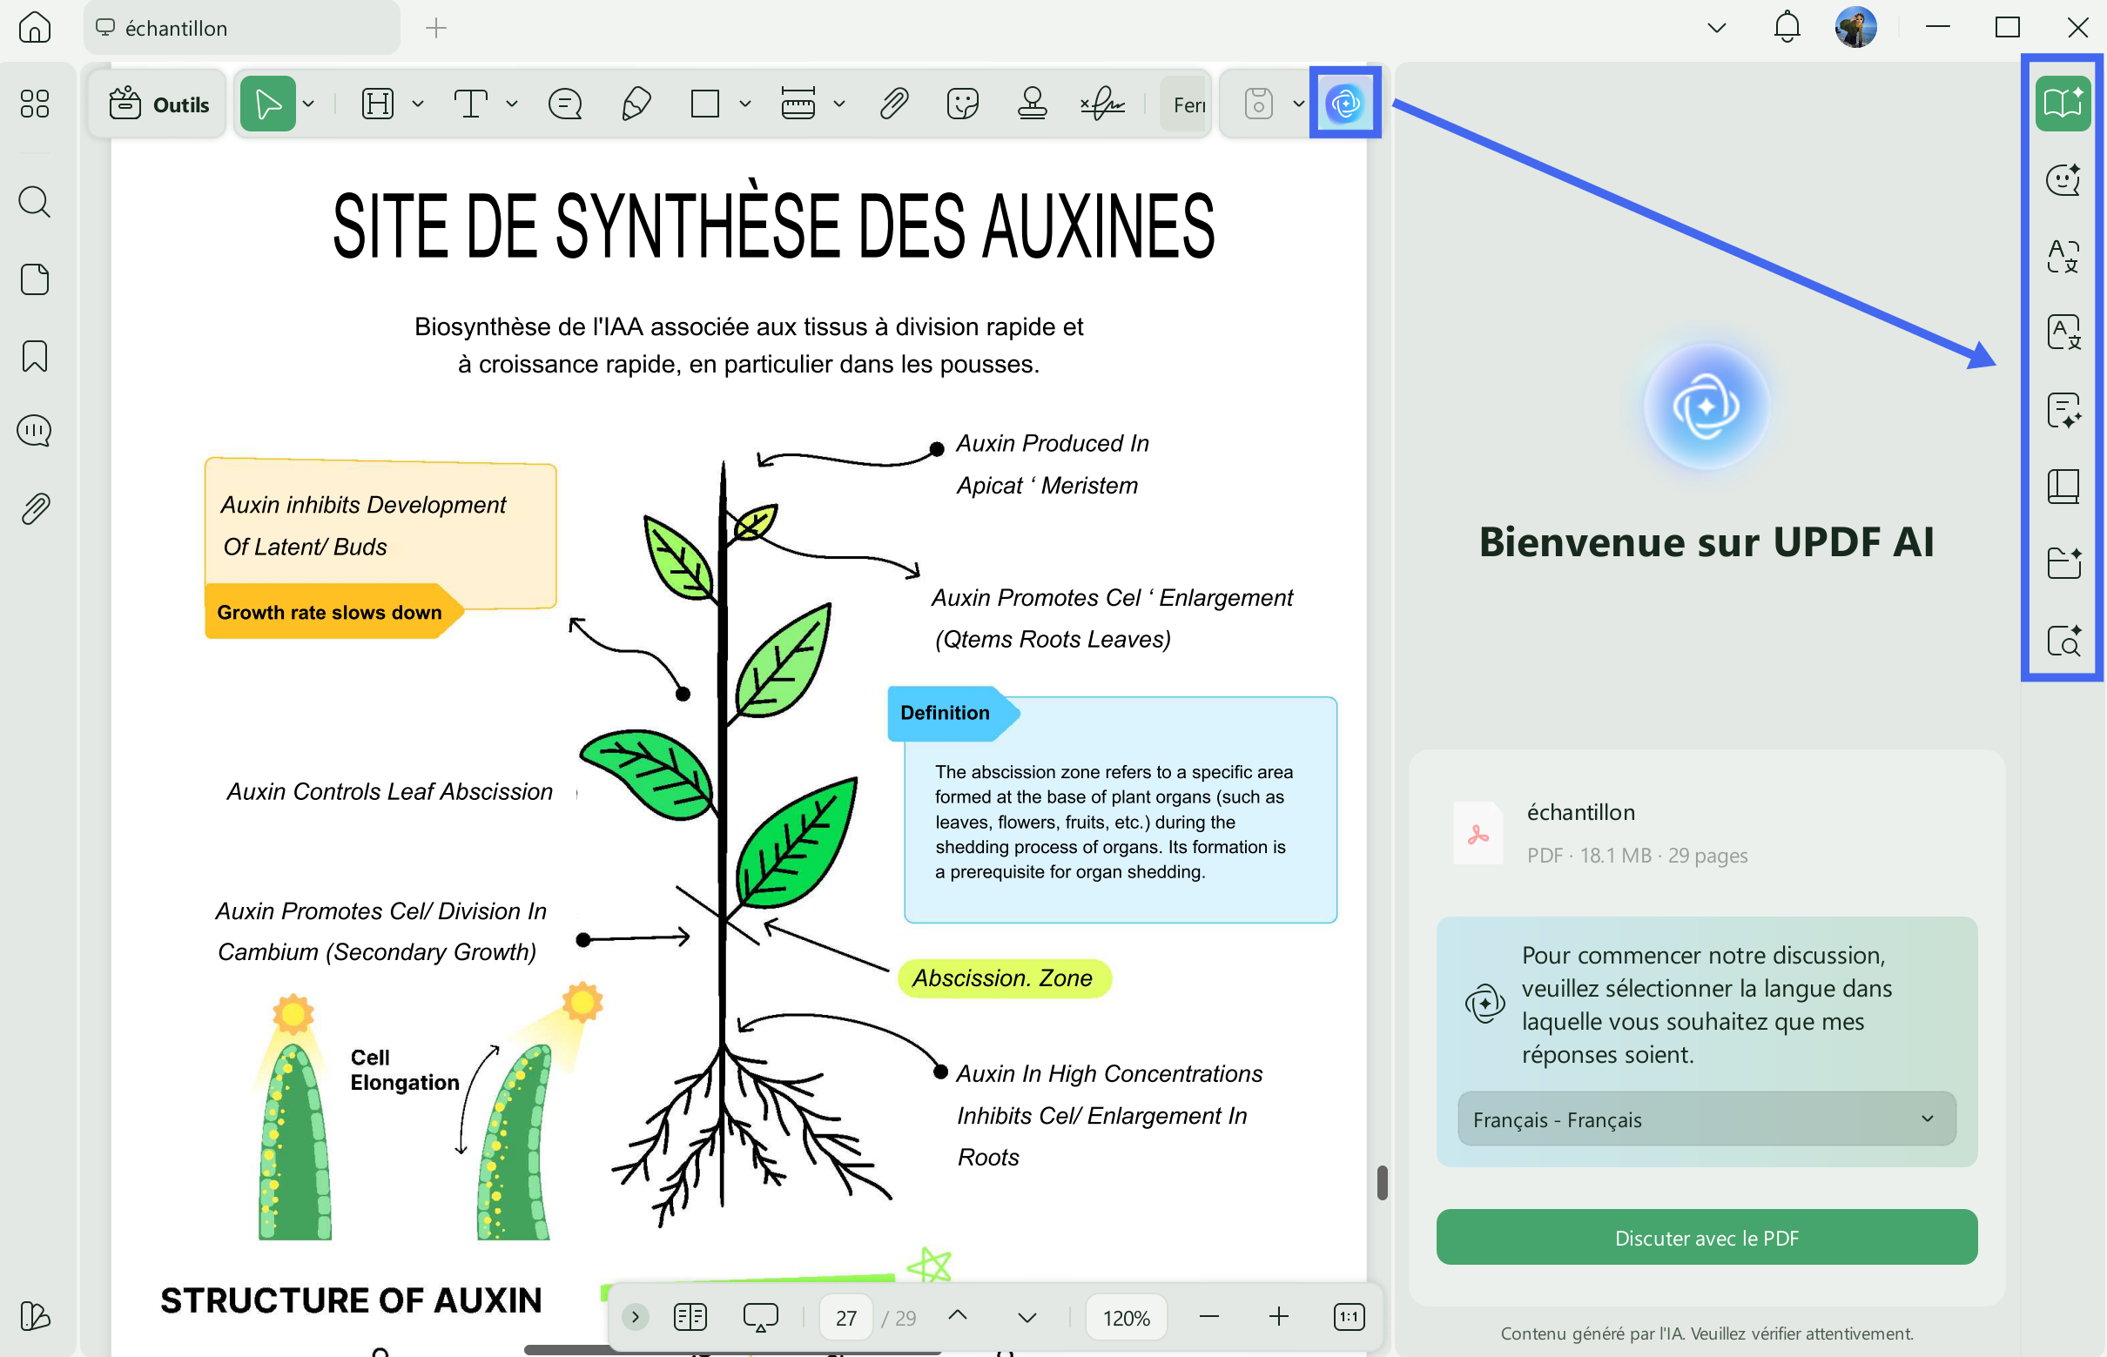Open the notifications bell
Viewport: 2107px width, 1357px height.
[1787, 27]
